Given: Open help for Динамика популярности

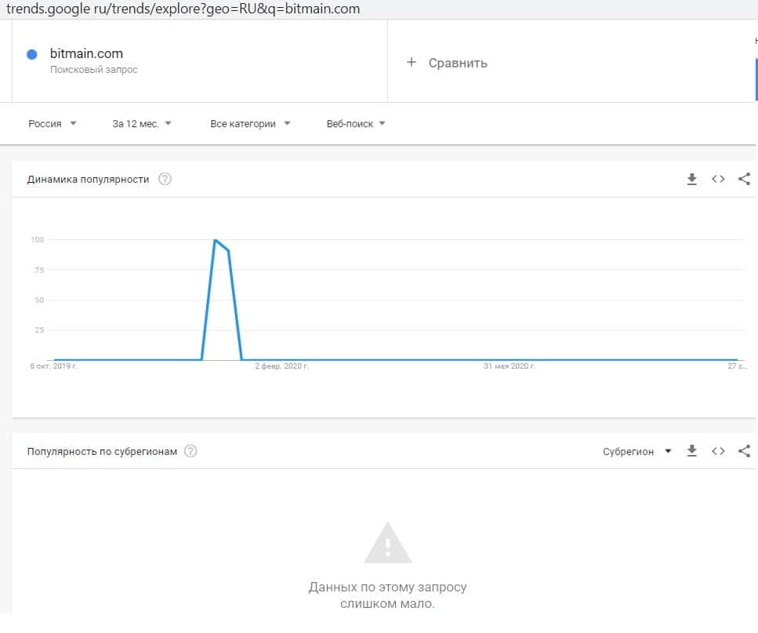Looking at the screenshot, I should [165, 179].
